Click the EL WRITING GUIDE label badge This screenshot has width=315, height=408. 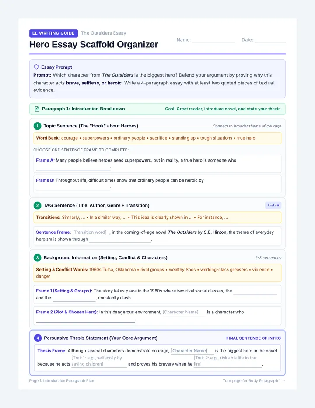[53, 33]
